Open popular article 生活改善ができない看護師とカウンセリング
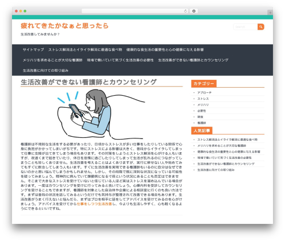The width and height of the screenshot is (285, 241). (x=226, y=164)
